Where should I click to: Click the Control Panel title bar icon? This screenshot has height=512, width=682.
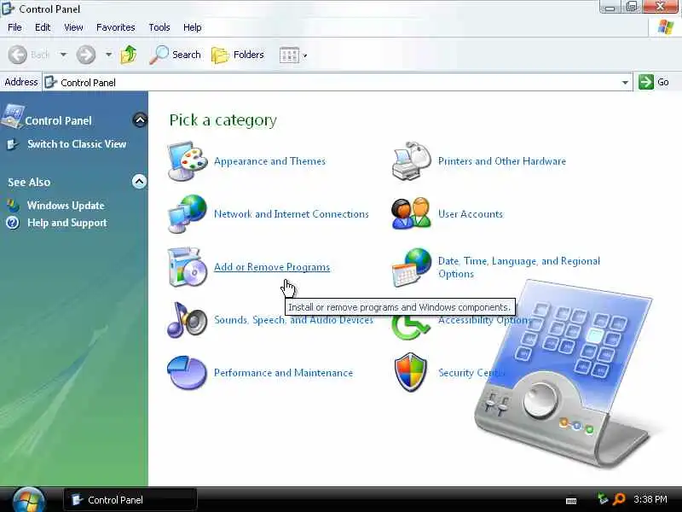9,9
